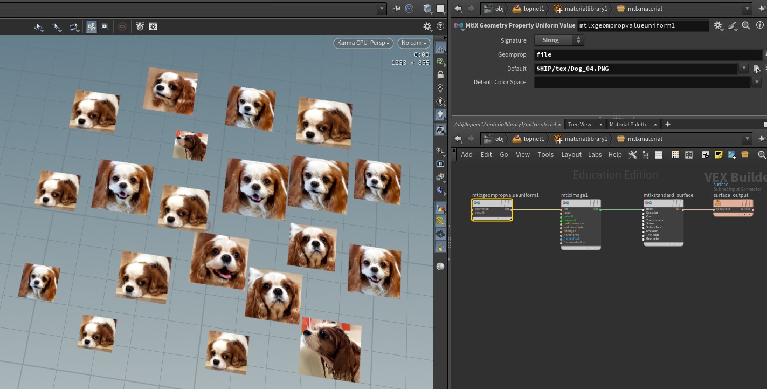Toggle the viewport lock camera padlock icon
Viewport: 767px width, 389px height.
pos(440,74)
